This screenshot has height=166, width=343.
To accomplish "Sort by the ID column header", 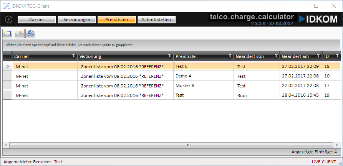I will (x=331, y=56).
